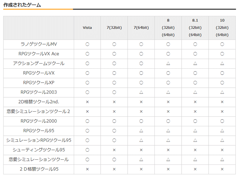
Task: Select the 8.1 (32bit)(64bit) column header
Action: [x=195, y=28]
